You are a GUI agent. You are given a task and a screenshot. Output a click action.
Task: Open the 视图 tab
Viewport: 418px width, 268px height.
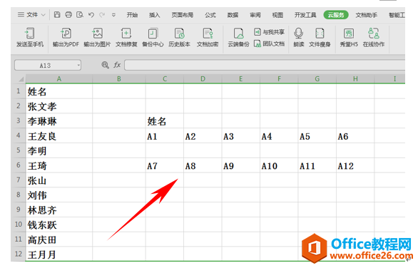pos(277,15)
